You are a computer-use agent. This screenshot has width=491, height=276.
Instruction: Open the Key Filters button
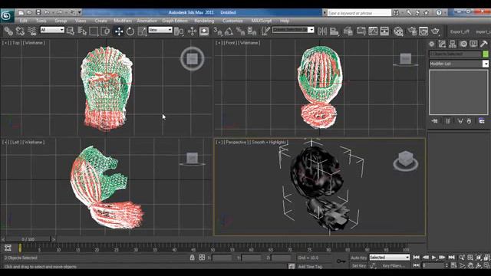394,266
